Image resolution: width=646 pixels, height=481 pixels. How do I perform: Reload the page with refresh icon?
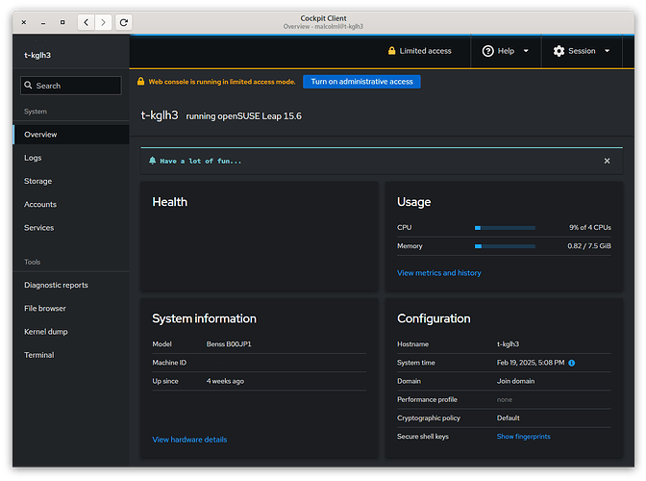(x=124, y=21)
